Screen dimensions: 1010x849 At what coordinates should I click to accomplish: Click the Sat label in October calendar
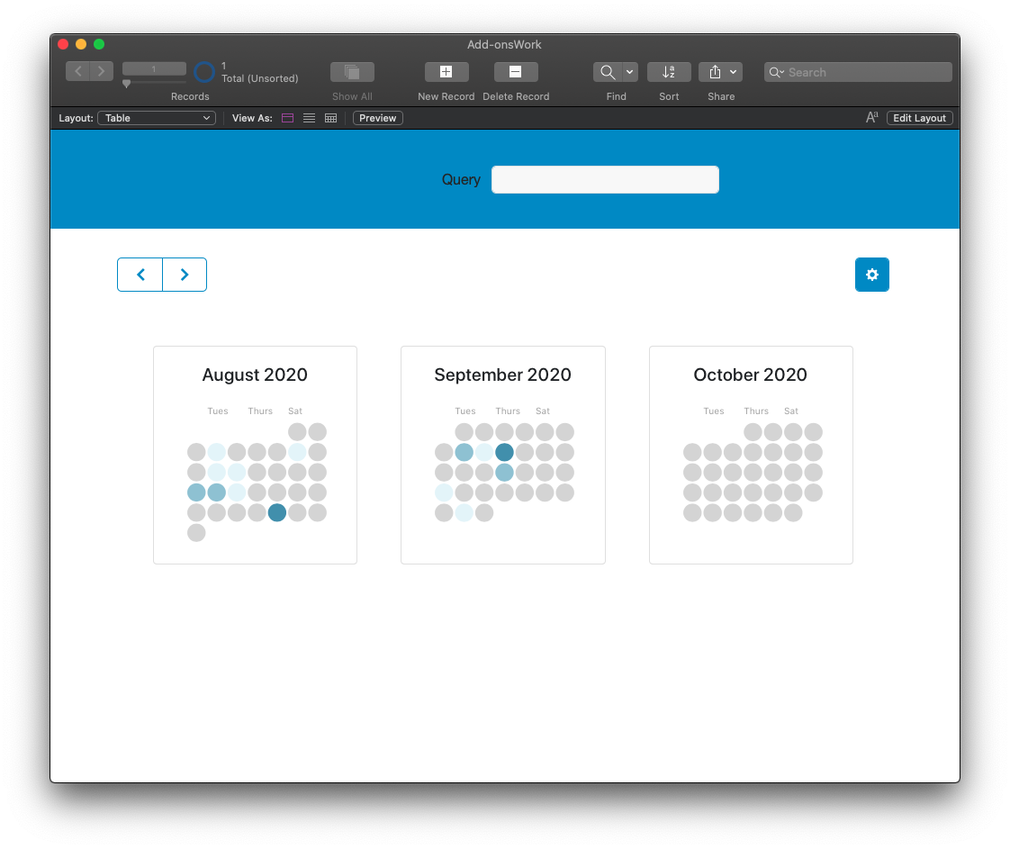point(791,411)
